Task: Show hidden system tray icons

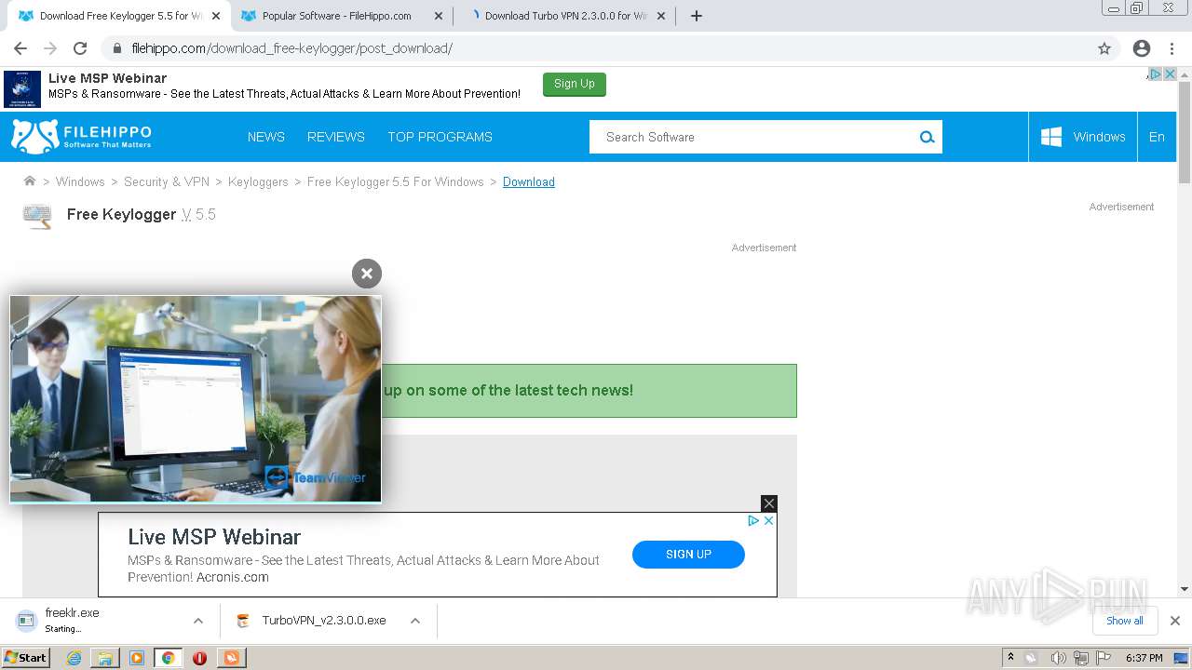Action: [x=1010, y=658]
